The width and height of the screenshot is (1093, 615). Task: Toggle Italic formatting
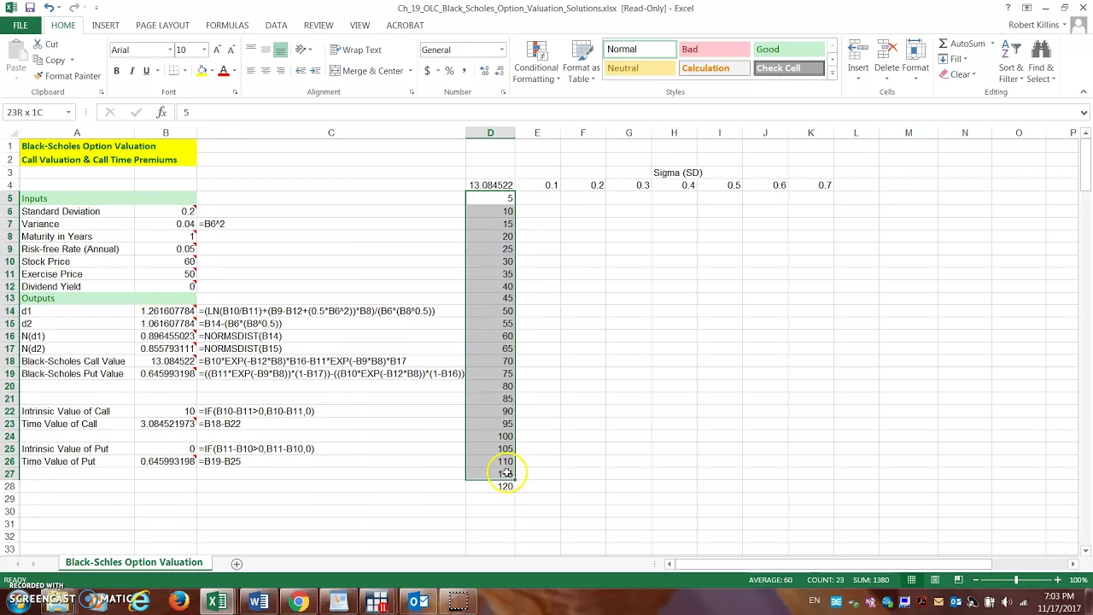pos(132,71)
